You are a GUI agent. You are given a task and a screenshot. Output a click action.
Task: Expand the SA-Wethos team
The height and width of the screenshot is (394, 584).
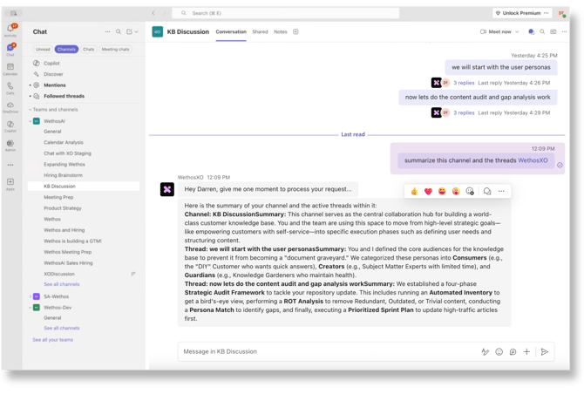click(x=31, y=296)
